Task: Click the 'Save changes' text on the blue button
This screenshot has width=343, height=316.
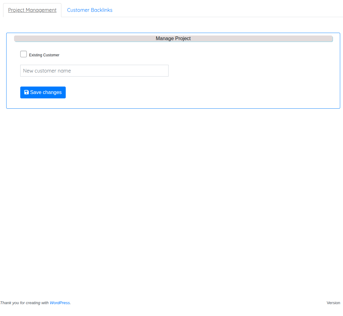Action: pos(46,92)
